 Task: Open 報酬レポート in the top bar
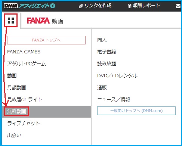[144, 6]
